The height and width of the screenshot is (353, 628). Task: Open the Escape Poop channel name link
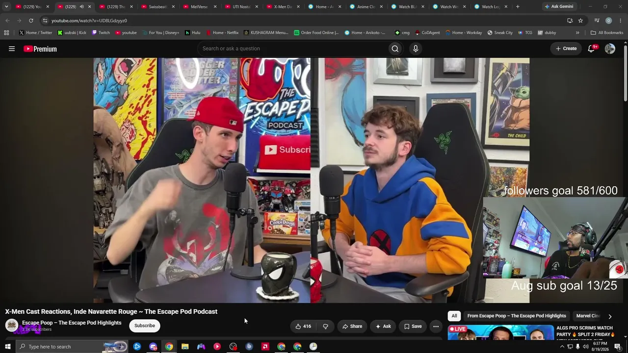click(x=72, y=323)
